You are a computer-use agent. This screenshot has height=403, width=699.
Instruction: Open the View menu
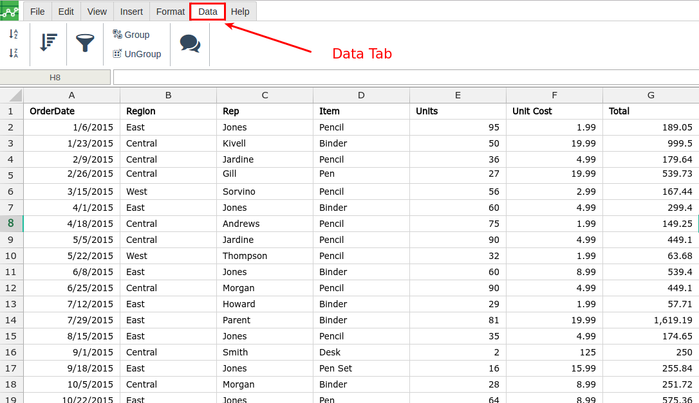pos(97,11)
